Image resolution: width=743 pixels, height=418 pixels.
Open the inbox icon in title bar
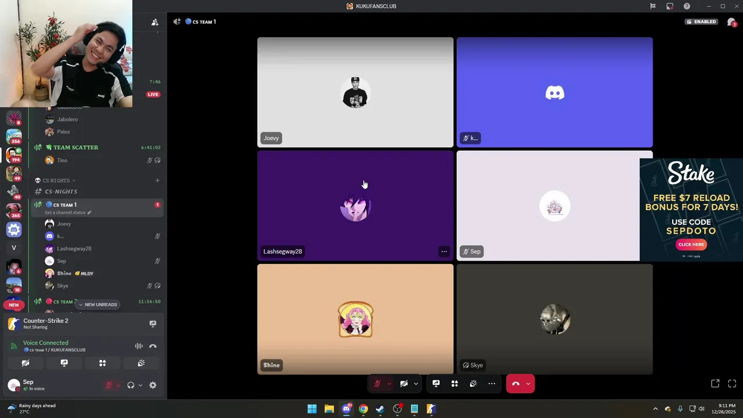[670, 6]
